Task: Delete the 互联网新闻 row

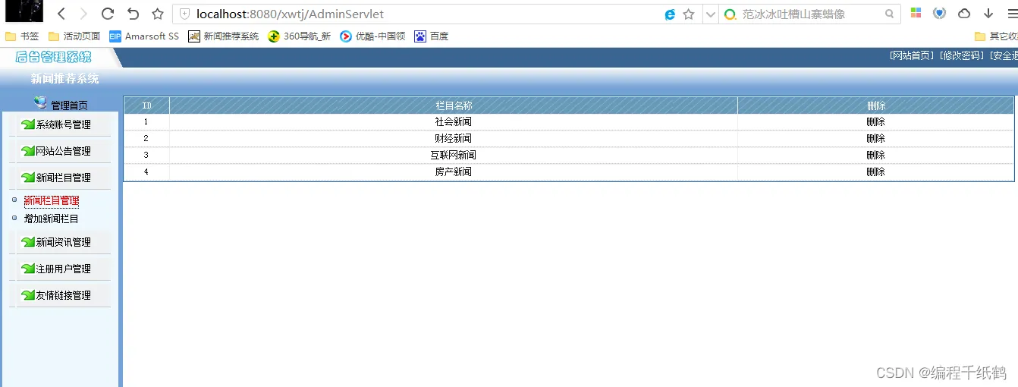Action: pos(876,155)
